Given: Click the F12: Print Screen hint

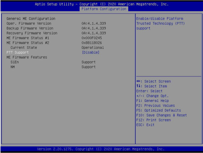Looking at the screenshot, I should tap(154, 120).
